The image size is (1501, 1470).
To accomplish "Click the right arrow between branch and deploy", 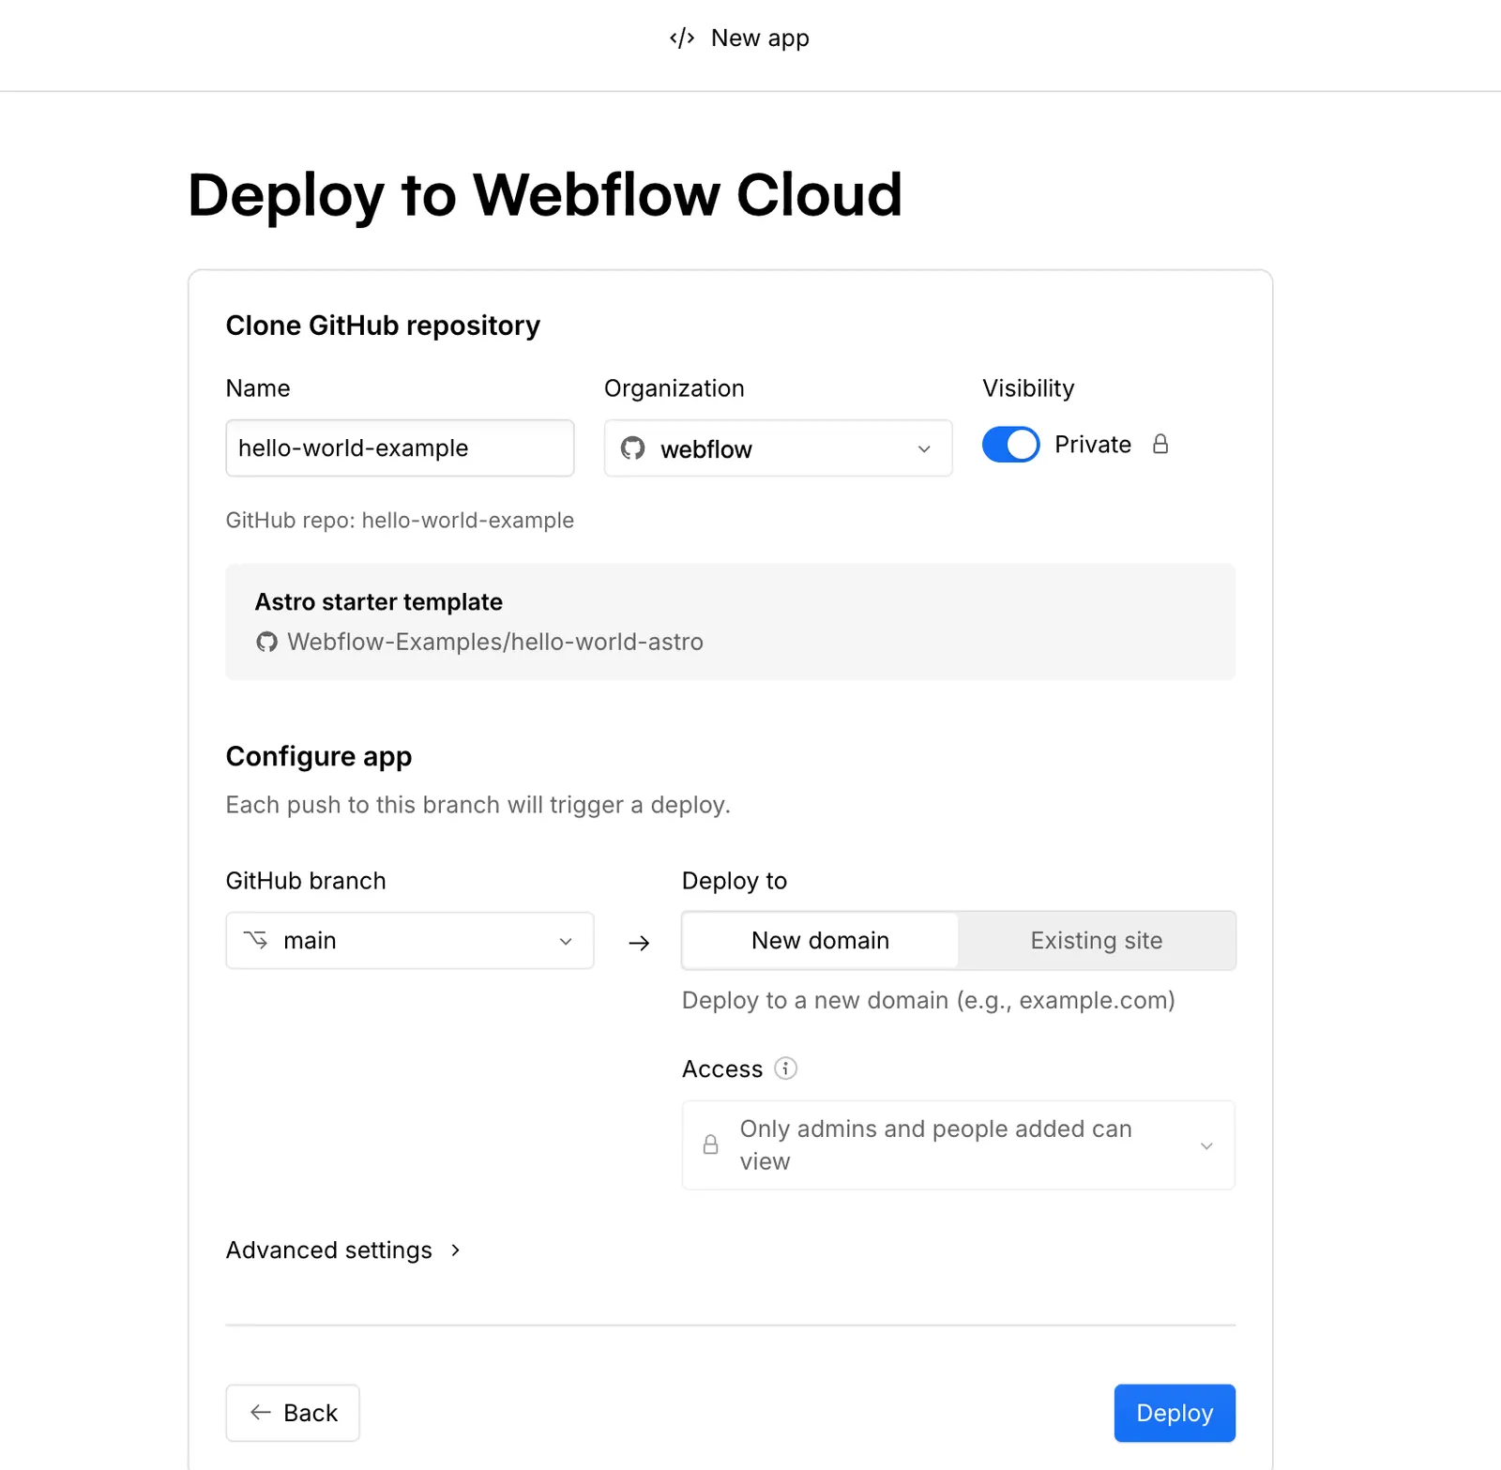I will click(x=639, y=943).
